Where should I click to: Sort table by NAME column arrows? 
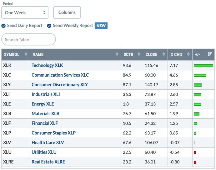pyautogui.click(x=117, y=54)
